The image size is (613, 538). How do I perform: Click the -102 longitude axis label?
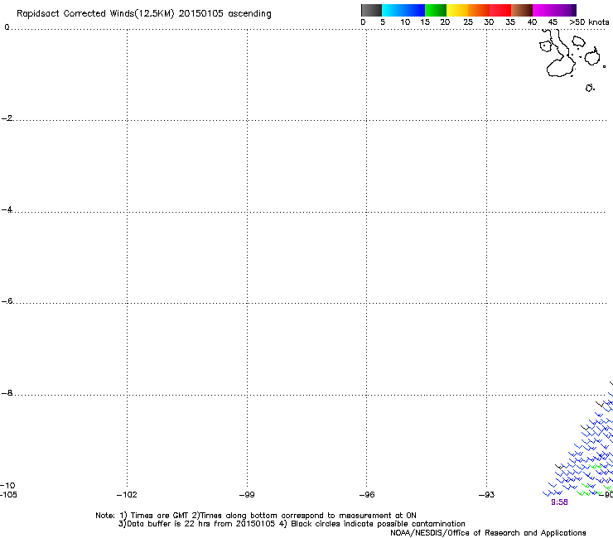click(x=127, y=495)
